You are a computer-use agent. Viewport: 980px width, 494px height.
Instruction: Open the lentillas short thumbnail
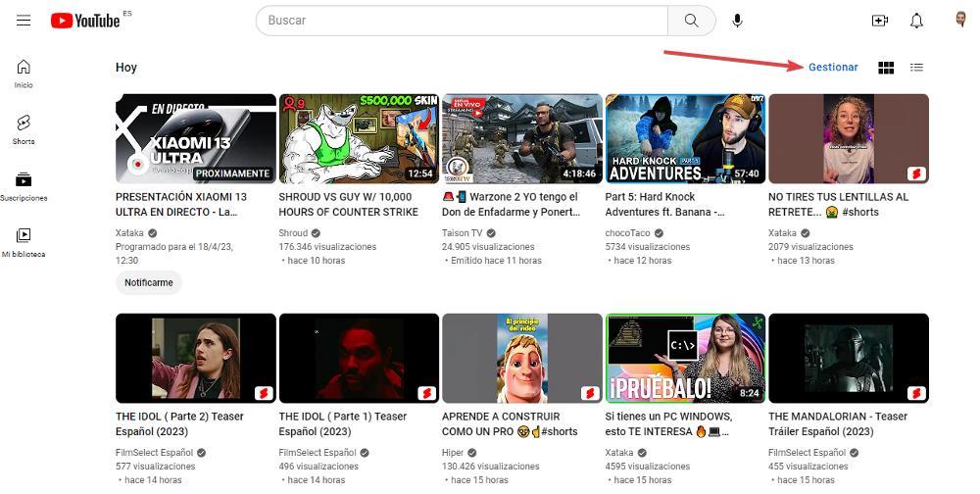[x=848, y=139]
